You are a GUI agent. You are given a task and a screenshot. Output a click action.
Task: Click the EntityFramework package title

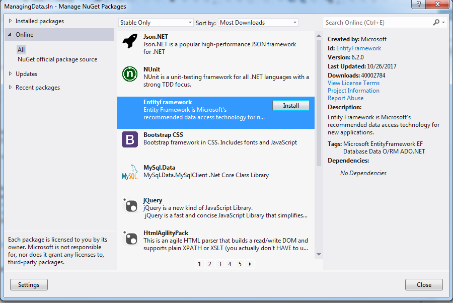click(168, 102)
